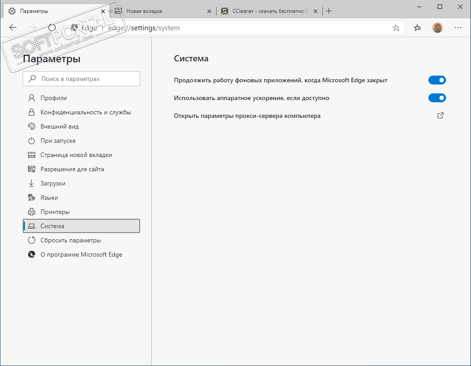Open Страница новой вкладки settings

click(81, 155)
